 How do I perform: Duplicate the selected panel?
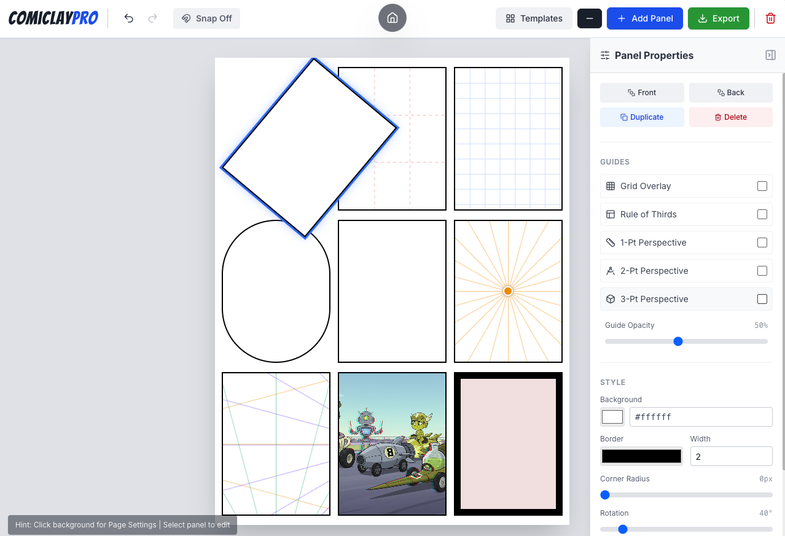642,117
